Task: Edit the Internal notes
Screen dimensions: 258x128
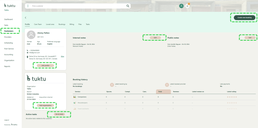Action: [x=155, y=38]
